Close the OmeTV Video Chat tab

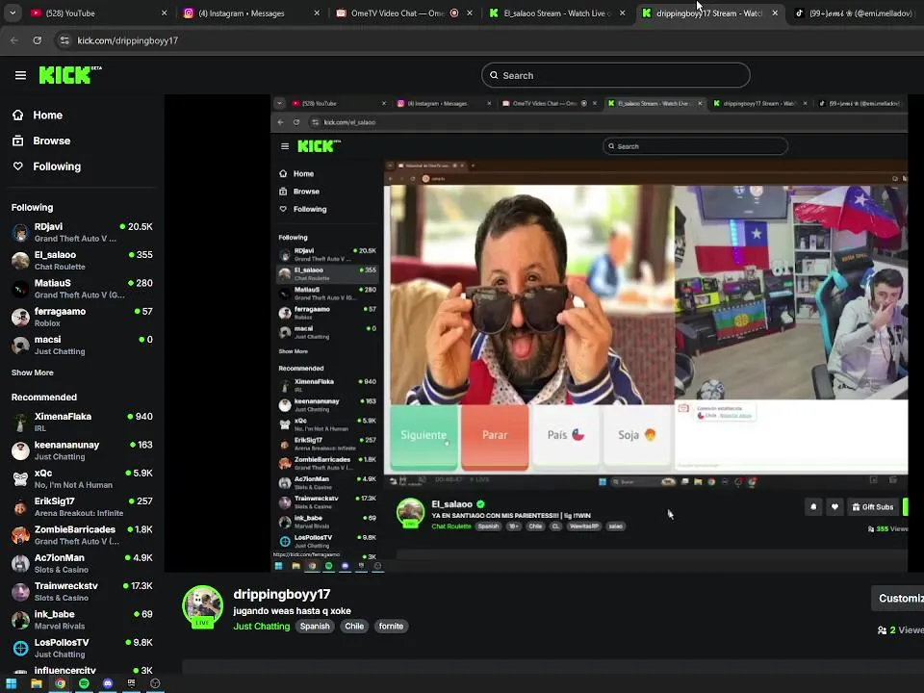(x=470, y=13)
